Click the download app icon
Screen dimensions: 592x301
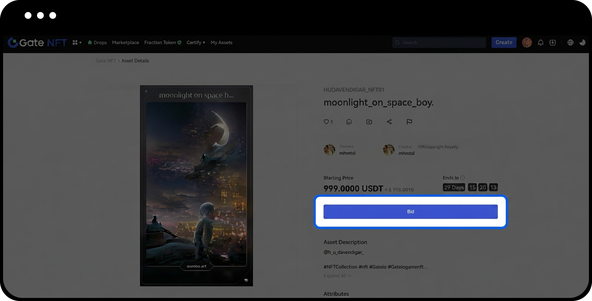click(553, 43)
